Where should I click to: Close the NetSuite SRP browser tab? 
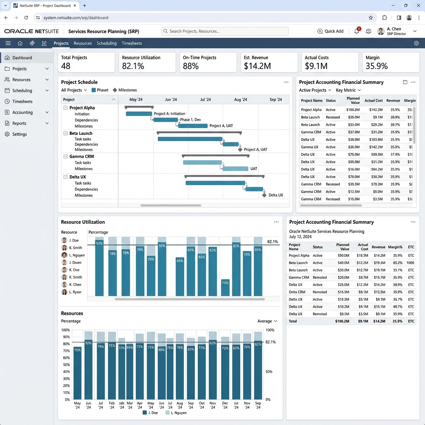coord(75,5)
